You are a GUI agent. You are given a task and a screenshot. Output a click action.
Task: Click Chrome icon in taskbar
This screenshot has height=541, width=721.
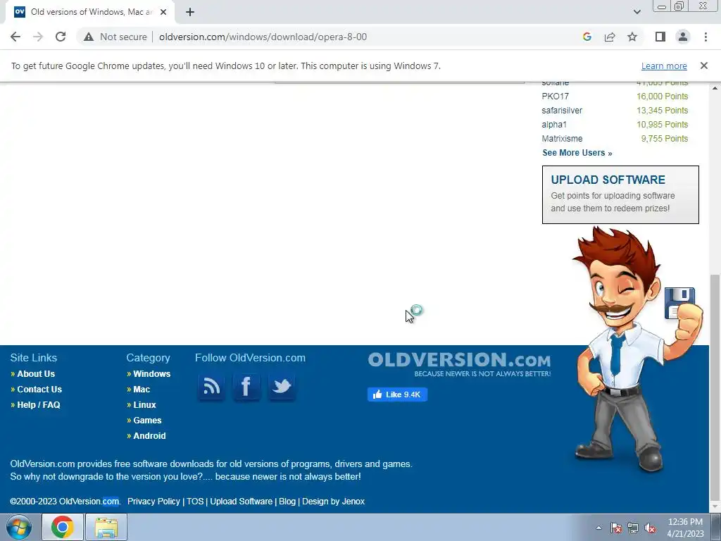pos(63,527)
